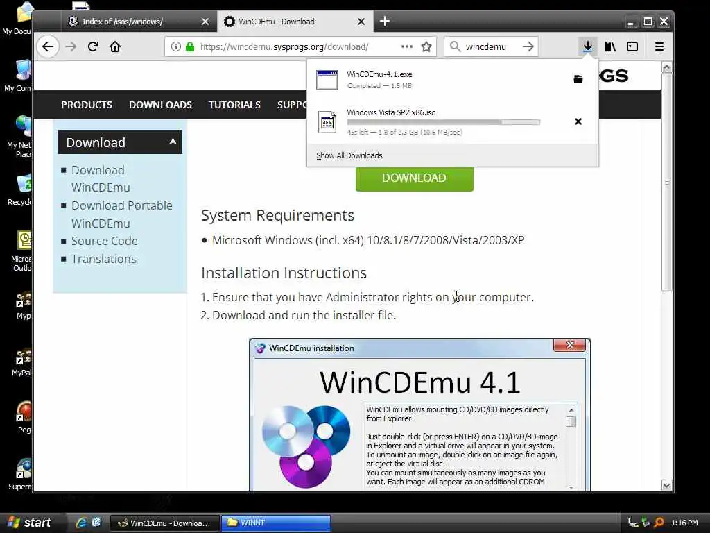Open the browser home page

(115, 46)
